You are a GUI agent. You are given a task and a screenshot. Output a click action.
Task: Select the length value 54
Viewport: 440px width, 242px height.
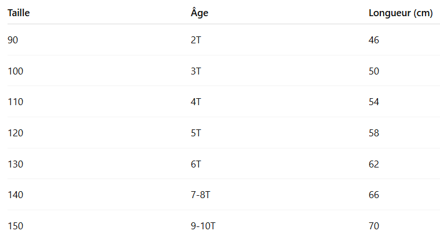pos(374,102)
